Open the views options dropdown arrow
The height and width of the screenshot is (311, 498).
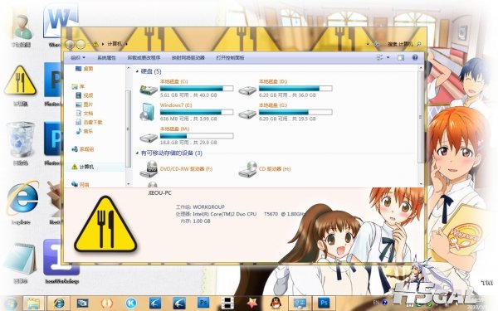tap(388, 57)
